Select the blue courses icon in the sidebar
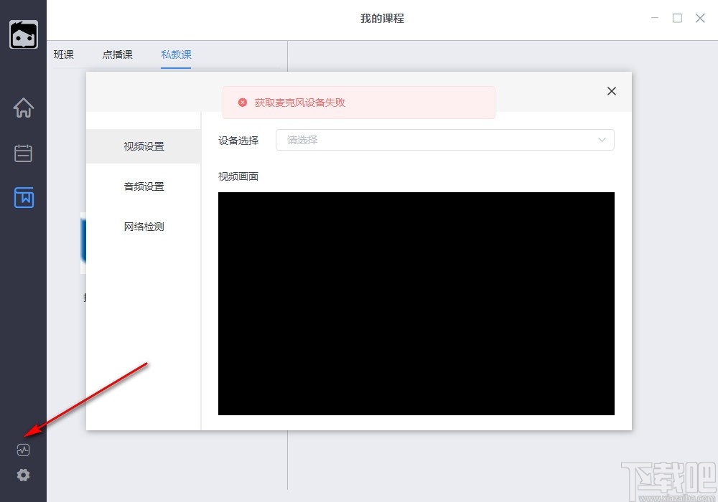The height and width of the screenshot is (502, 718). [x=23, y=198]
